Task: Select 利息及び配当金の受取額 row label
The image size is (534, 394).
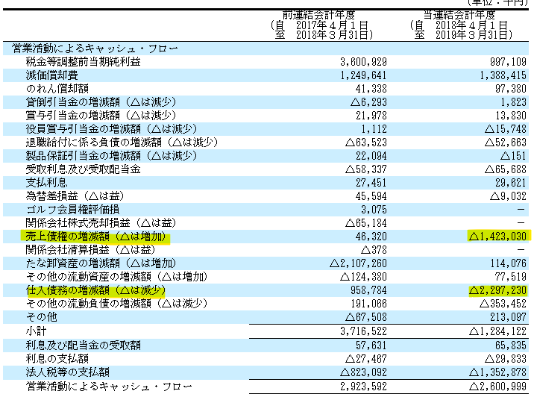Action: coord(84,345)
